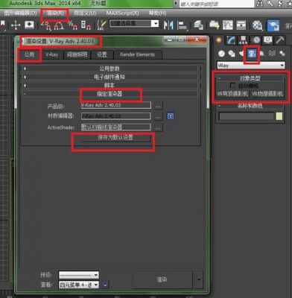Screen dimensions: 292x298
Task: Open the 预设 preset dropdown
Action: (79, 275)
